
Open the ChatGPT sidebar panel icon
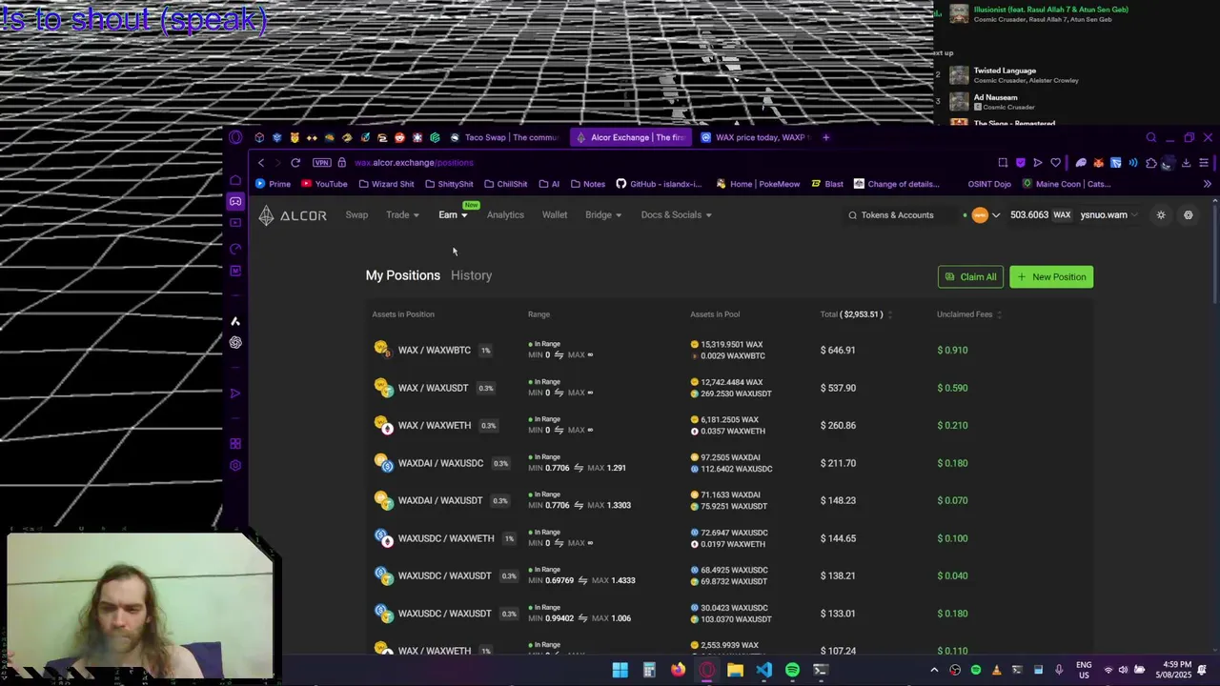(x=235, y=342)
